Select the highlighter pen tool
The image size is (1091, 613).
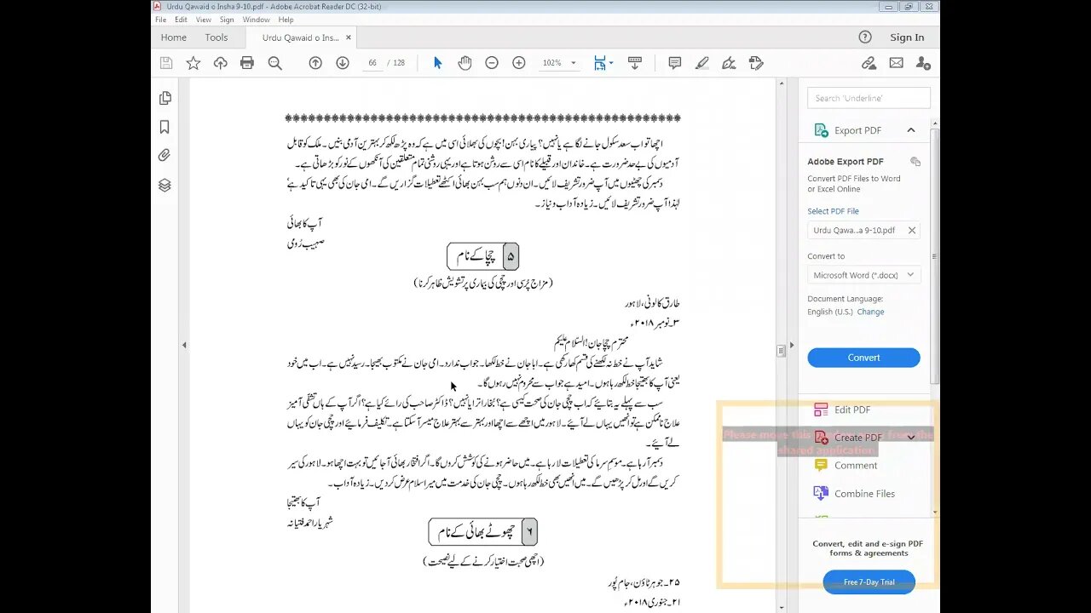[x=702, y=63]
